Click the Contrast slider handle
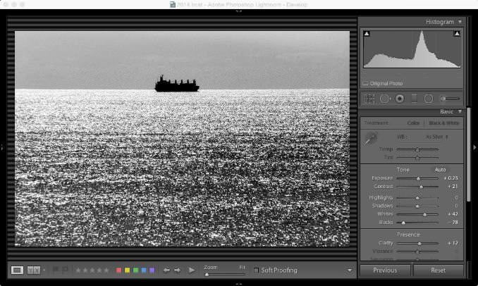Image resolution: width=478 pixels, height=286 pixels. [x=422, y=187]
